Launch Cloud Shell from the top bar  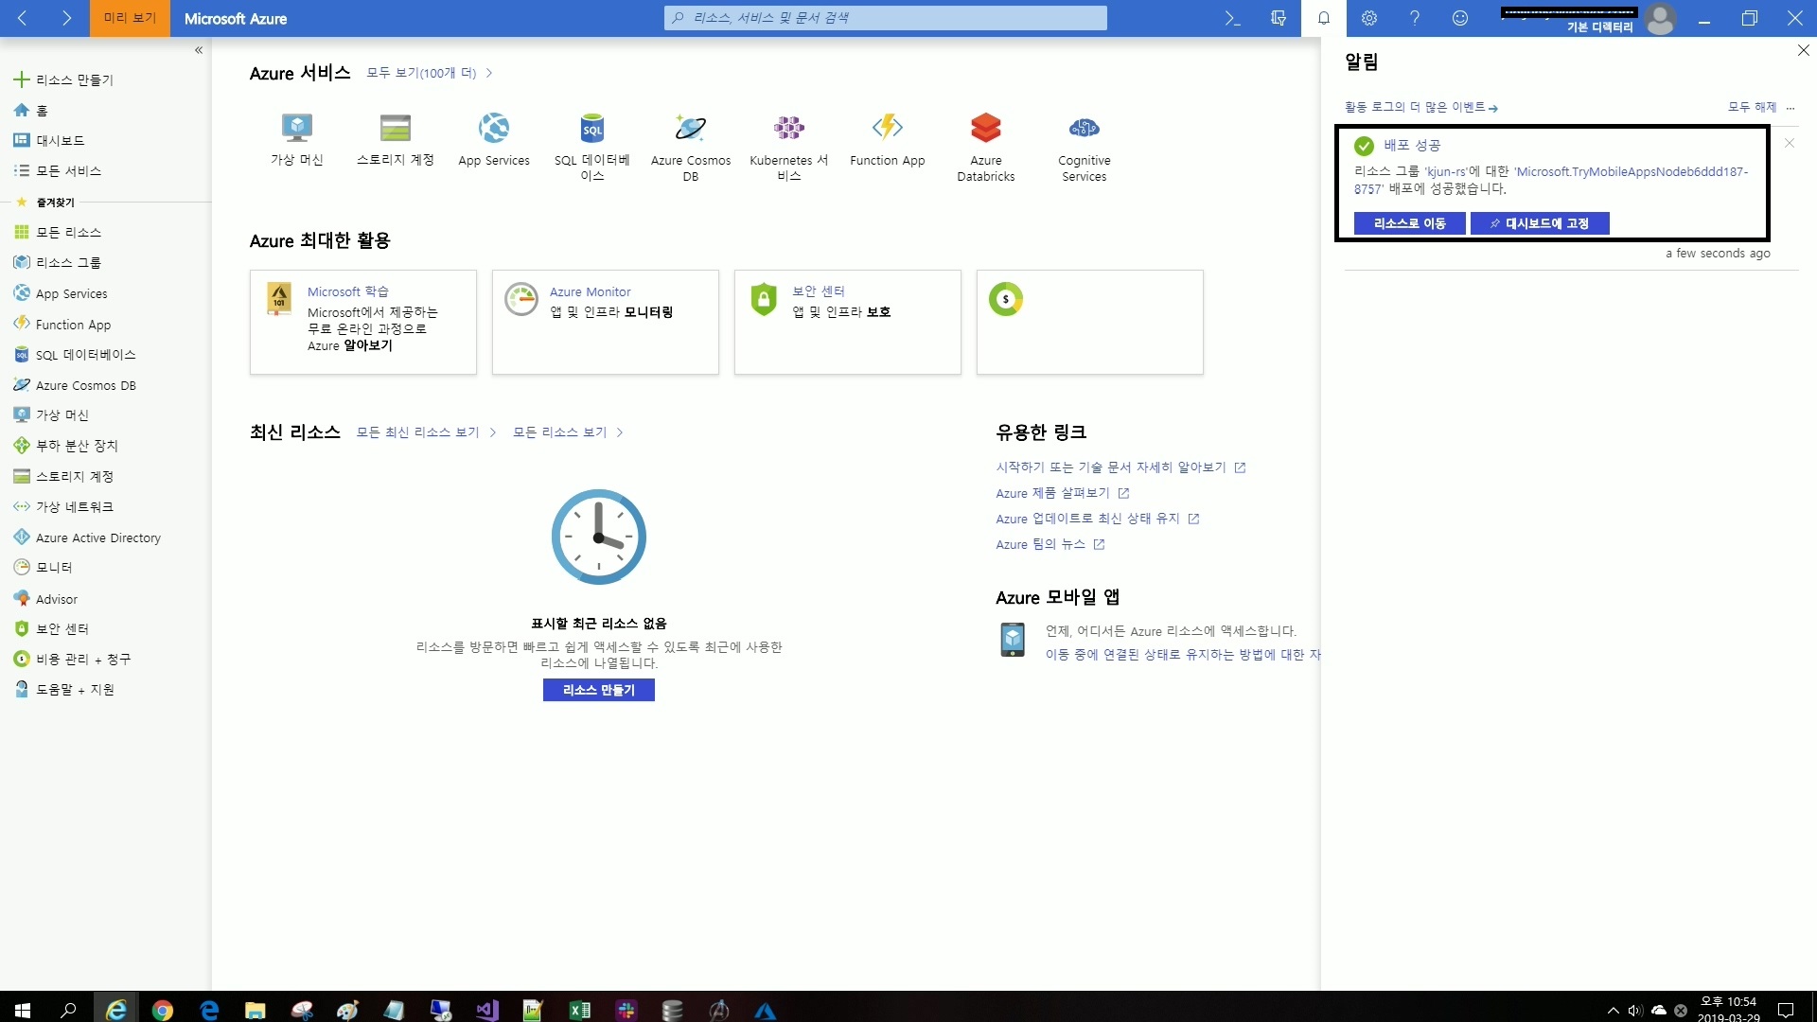[x=1232, y=18]
